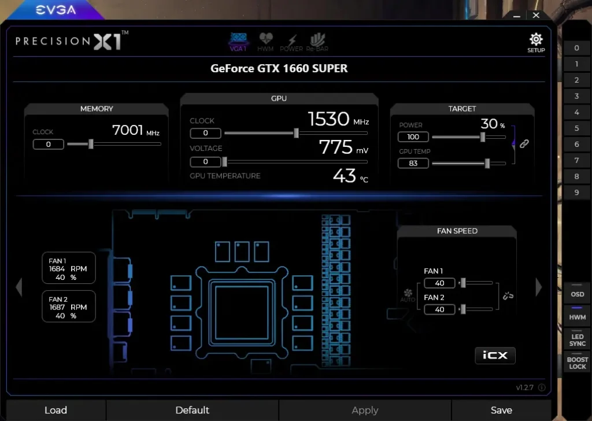Click the fan speed link chain icon
592x421 pixels.
point(508,296)
